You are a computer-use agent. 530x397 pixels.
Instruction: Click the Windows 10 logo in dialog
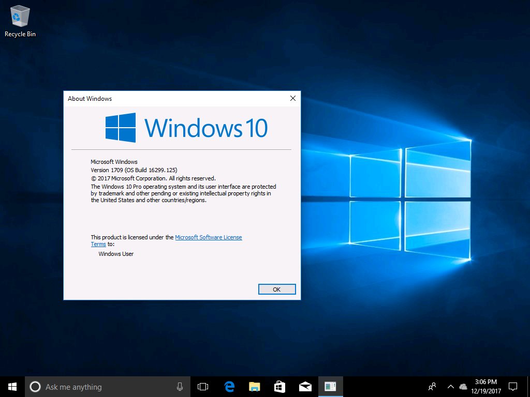coord(186,128)
